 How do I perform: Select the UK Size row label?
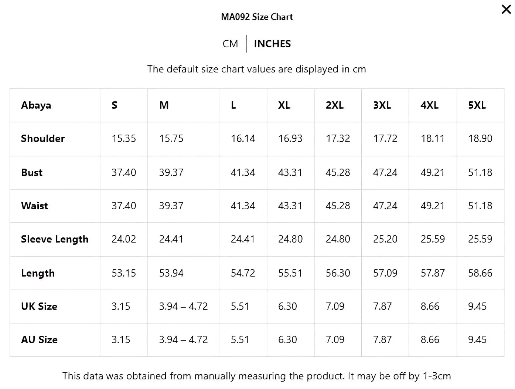coord(39,307)
